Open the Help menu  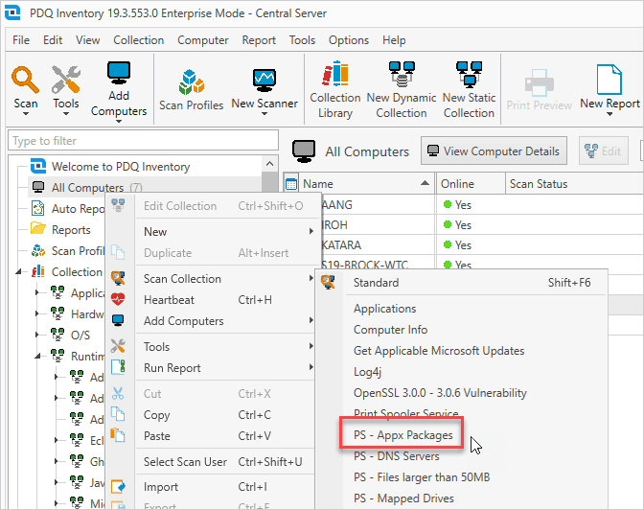[394, 40]
